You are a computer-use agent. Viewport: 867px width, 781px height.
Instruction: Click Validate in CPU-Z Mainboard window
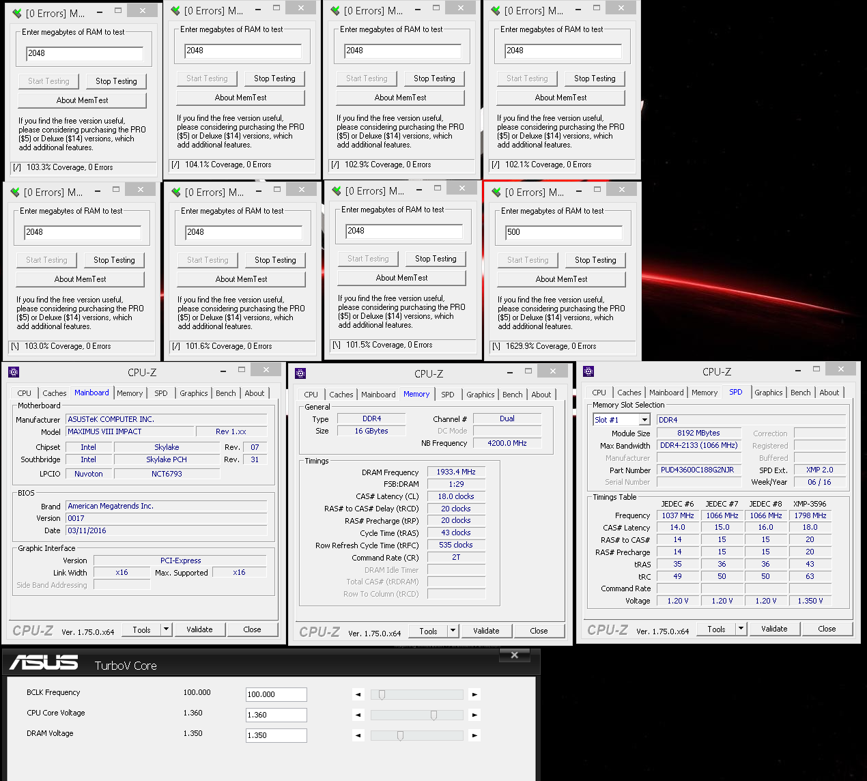(x=199, y=629)
